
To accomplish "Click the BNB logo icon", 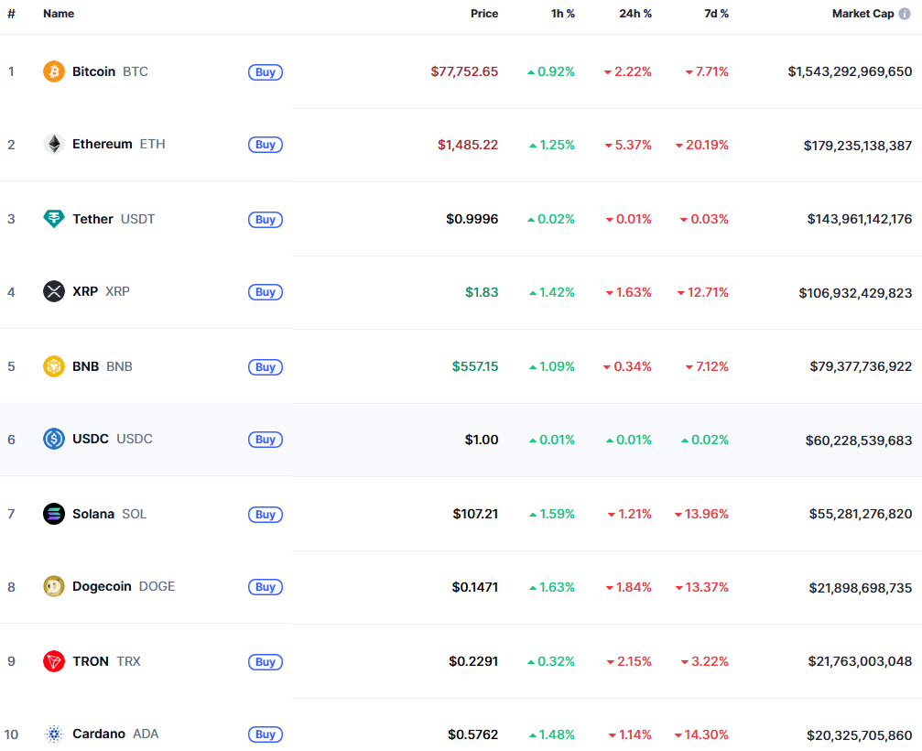I will (x=54, y=366).
